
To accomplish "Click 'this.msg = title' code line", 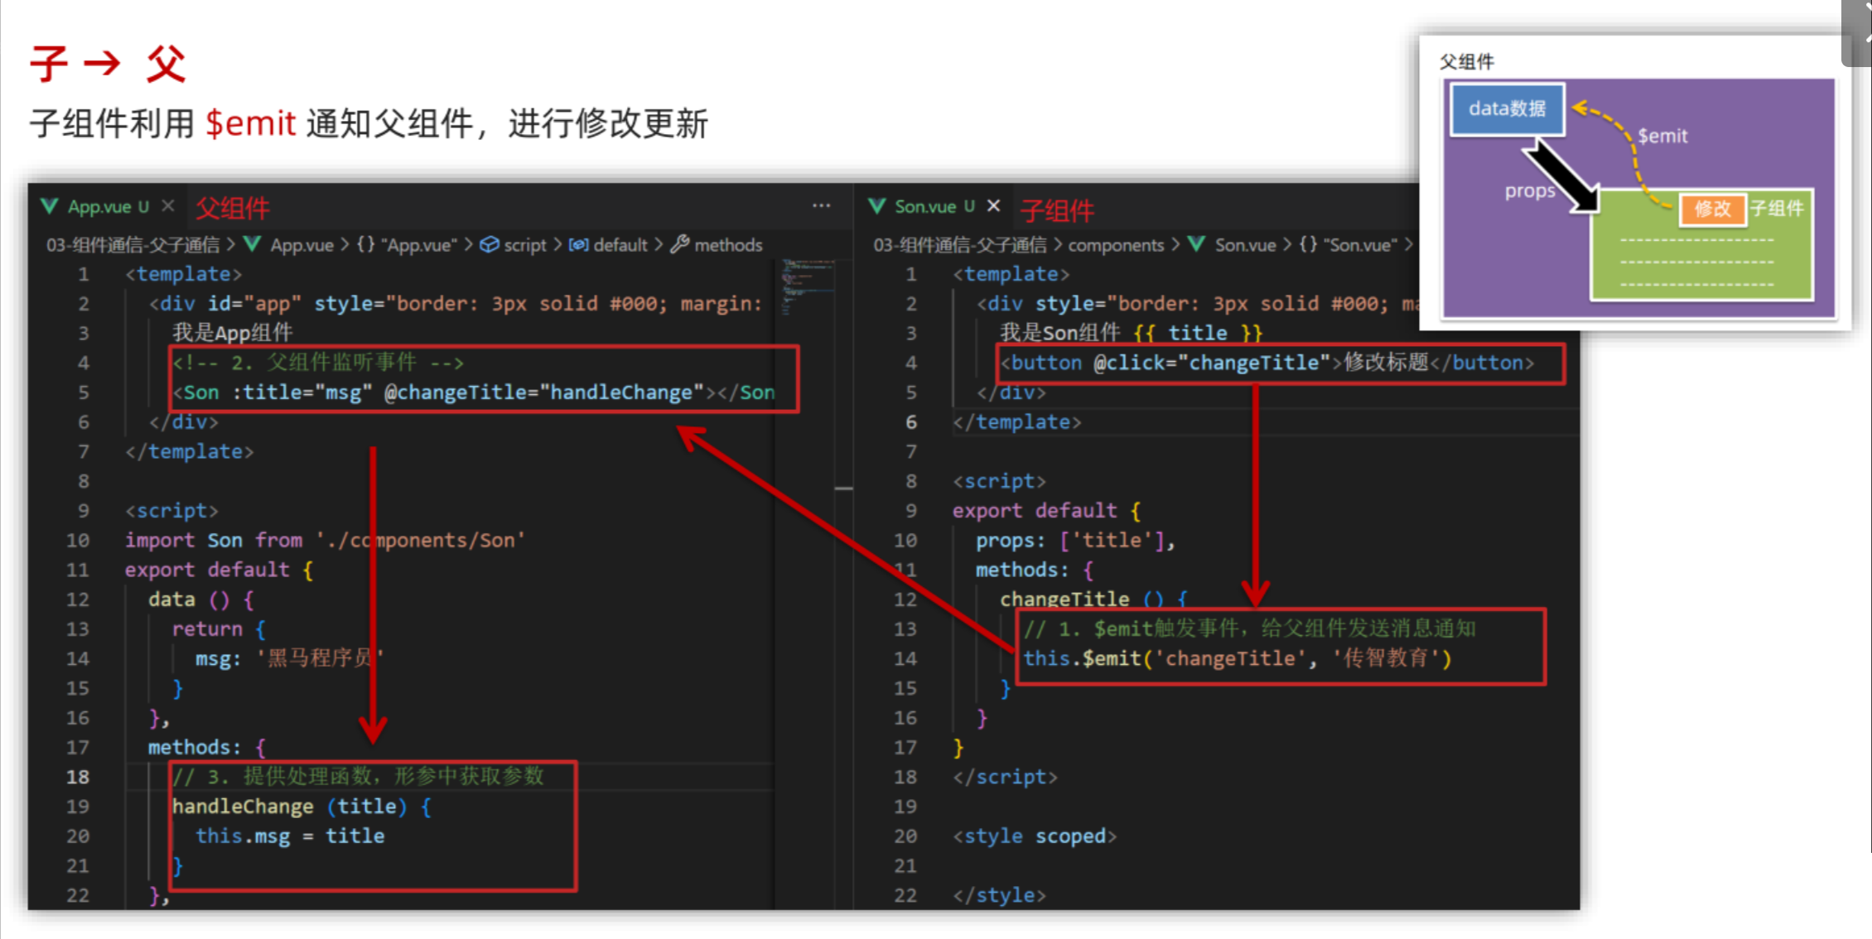I will [290, 836].
